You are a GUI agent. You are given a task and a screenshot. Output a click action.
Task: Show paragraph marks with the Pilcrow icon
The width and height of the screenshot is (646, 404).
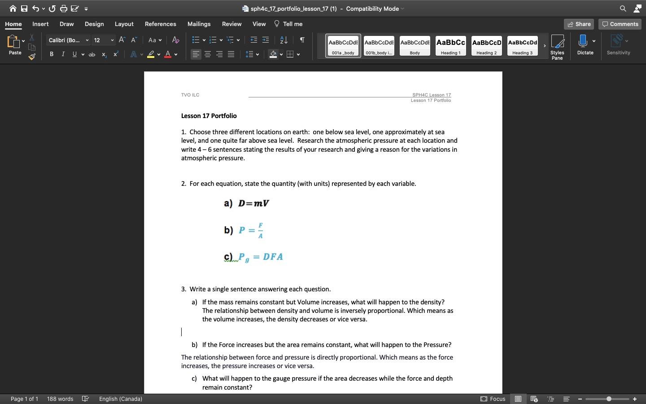click(x=301, y=40)
